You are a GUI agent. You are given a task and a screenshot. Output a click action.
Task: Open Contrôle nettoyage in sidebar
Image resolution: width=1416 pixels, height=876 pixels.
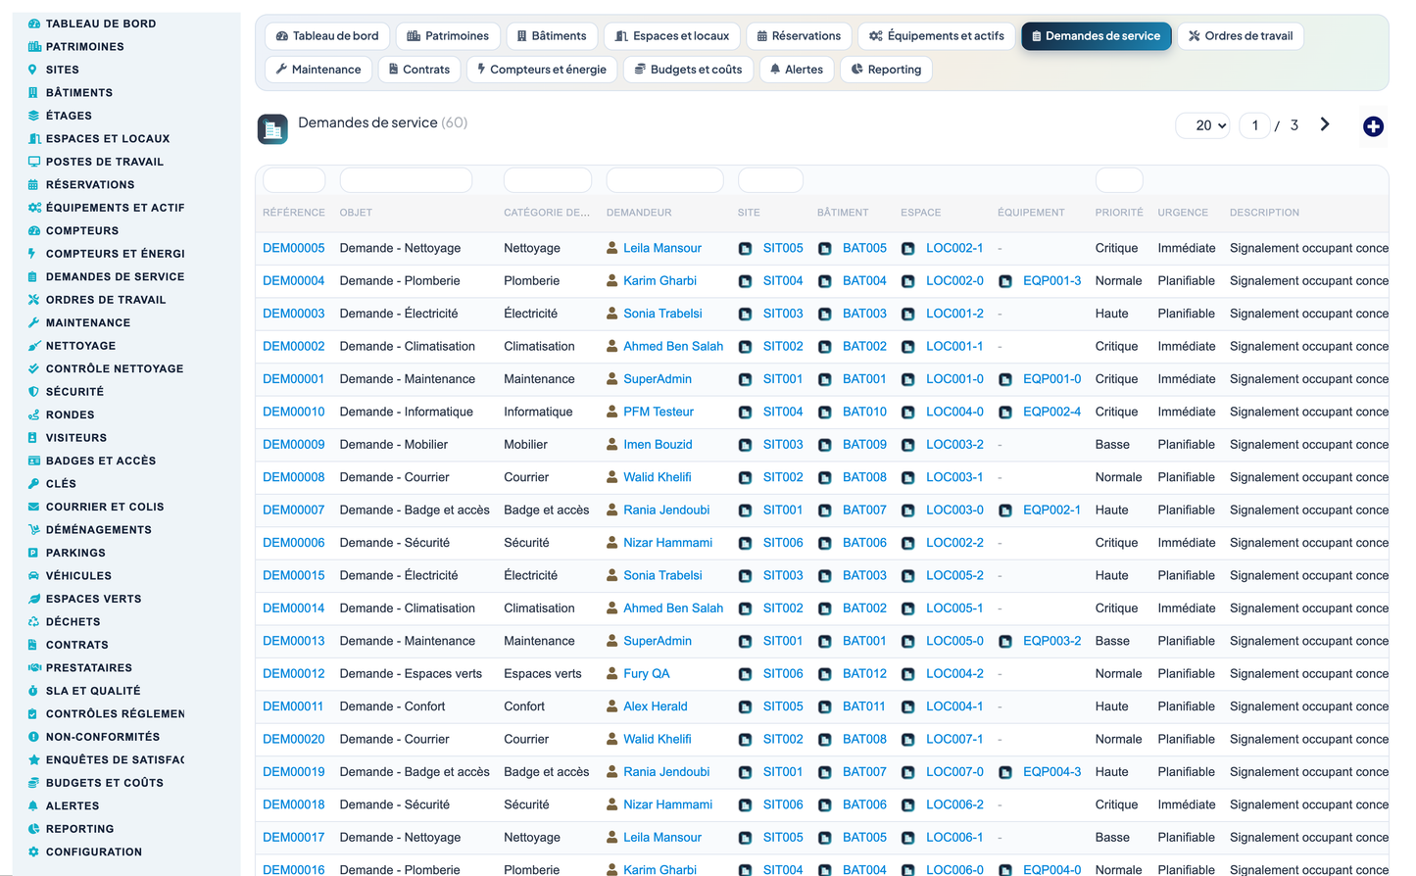(114, 369)
